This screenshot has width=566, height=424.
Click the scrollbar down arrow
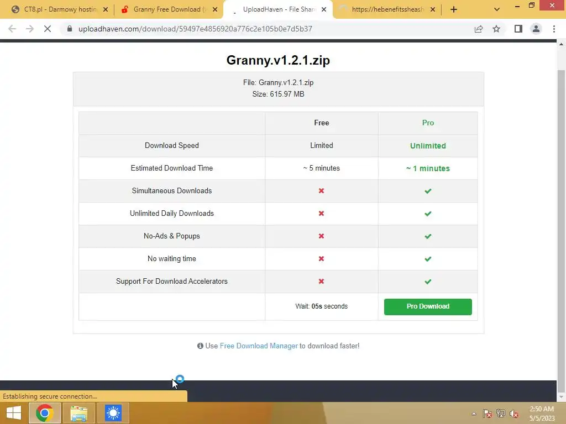click(562, 397)
